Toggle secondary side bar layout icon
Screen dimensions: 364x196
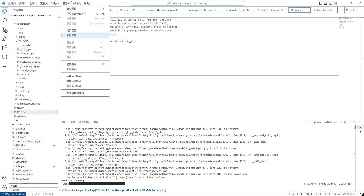331,3
